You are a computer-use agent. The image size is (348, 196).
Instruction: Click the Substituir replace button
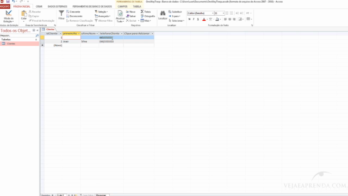(x=175, y=11)
